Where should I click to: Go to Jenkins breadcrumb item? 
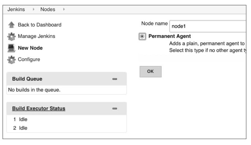[18, 9]
